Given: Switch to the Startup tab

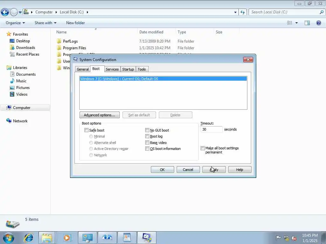Looking at the screenshot, I should (128, 69).
